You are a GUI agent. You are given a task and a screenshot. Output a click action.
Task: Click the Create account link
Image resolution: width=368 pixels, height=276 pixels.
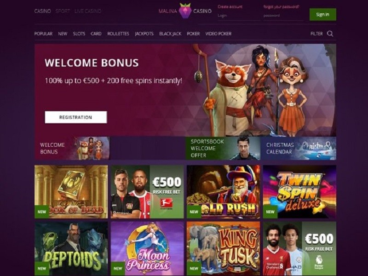point(230,7)
